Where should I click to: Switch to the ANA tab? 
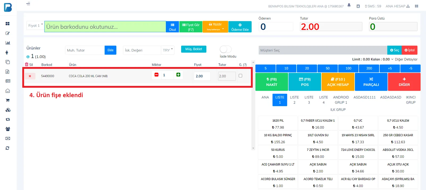265,97
